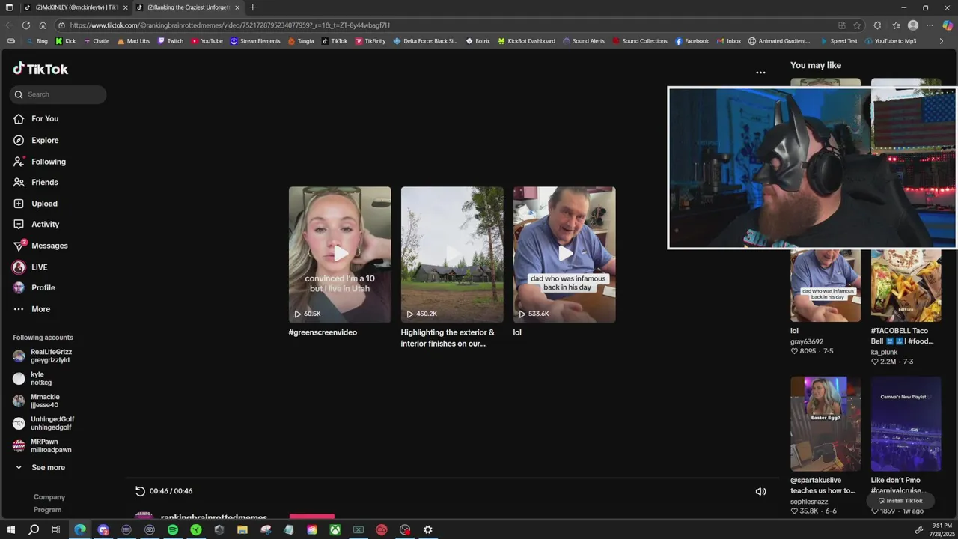The height and width of the screenshot is (539, 958).
Task: Click the #greenscreenvideo caption
Action: [323, 332]
